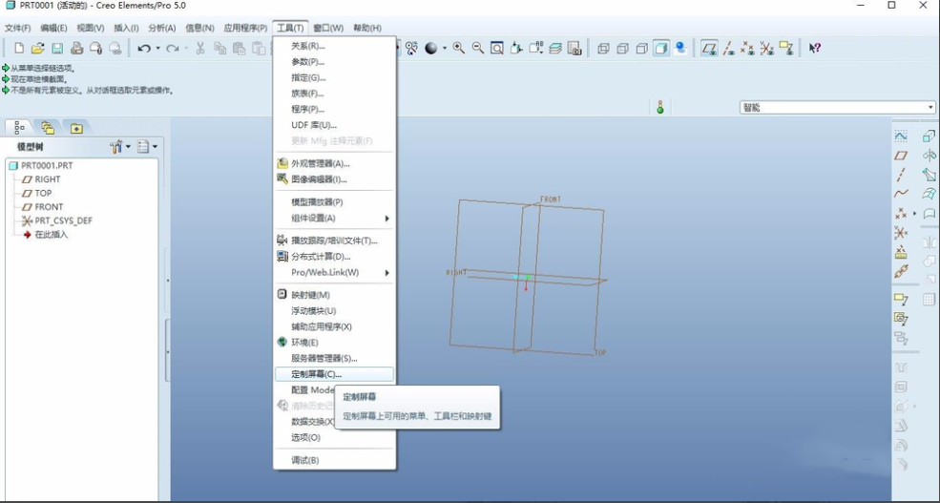Select the Extrude tool in right toolbar
This screenshot has height=503, width=940.
929,136
